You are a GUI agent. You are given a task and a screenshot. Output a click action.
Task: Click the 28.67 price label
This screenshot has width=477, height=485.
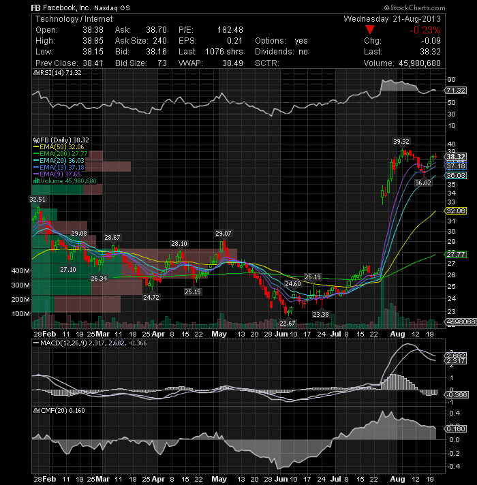[112, 238]
